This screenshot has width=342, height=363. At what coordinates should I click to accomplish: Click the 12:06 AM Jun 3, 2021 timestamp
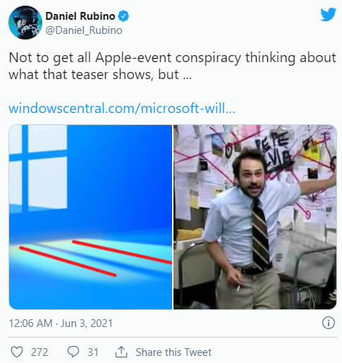(61, 323)
